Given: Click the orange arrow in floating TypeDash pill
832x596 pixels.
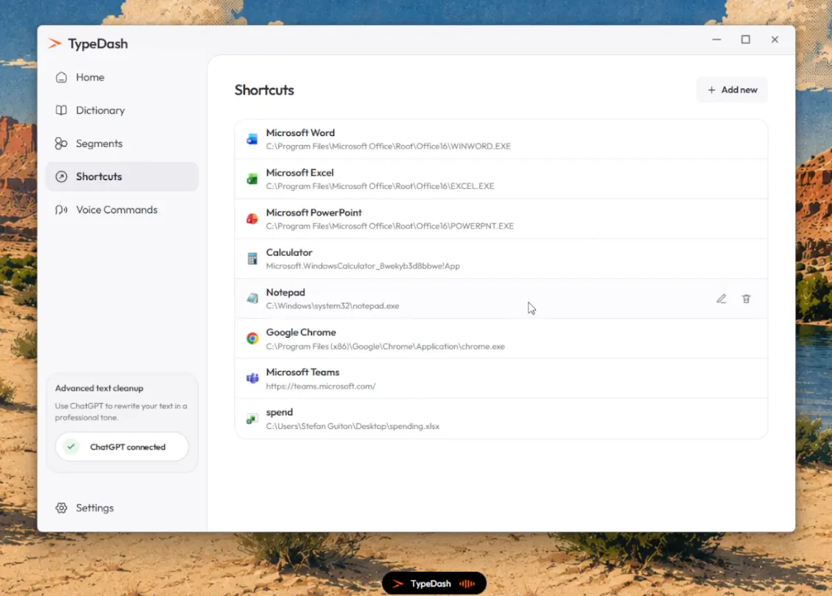Looking at the screenshot, I should [398, 583].
